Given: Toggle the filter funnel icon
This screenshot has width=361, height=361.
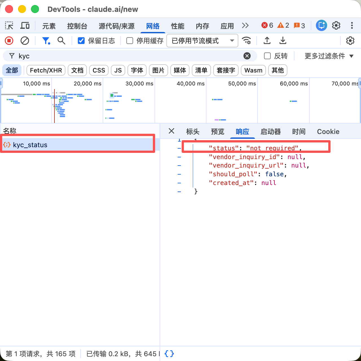Looking at the screenshot, I should tap(46, 41).
